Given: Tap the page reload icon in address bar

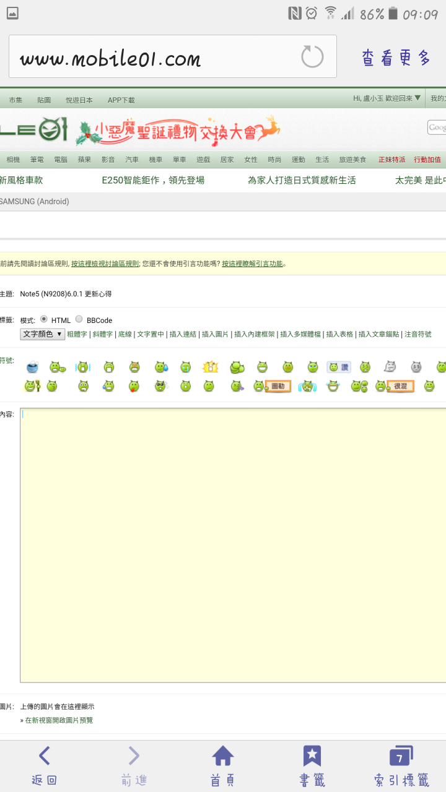Looking at the screenshot, I should (312, 57).
